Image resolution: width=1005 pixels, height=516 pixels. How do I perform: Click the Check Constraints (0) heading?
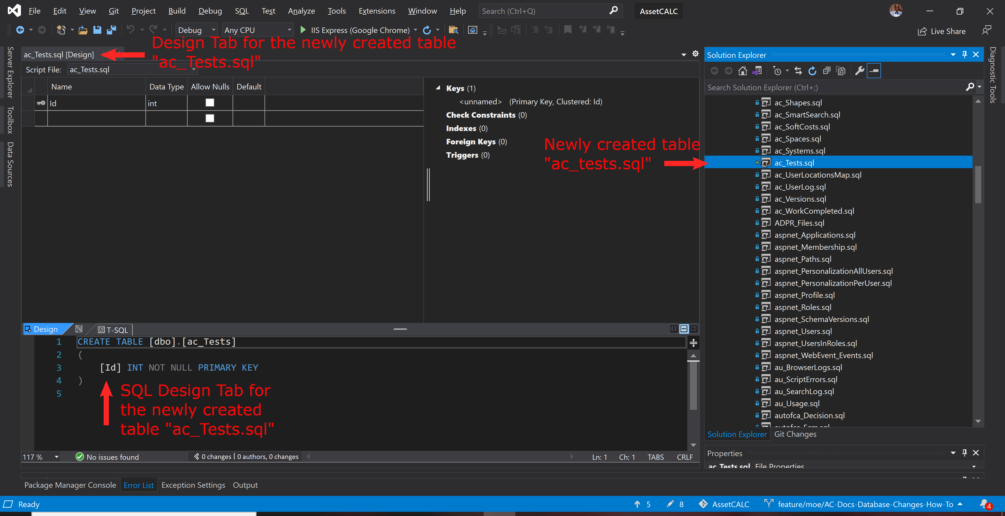coord(486,115)
